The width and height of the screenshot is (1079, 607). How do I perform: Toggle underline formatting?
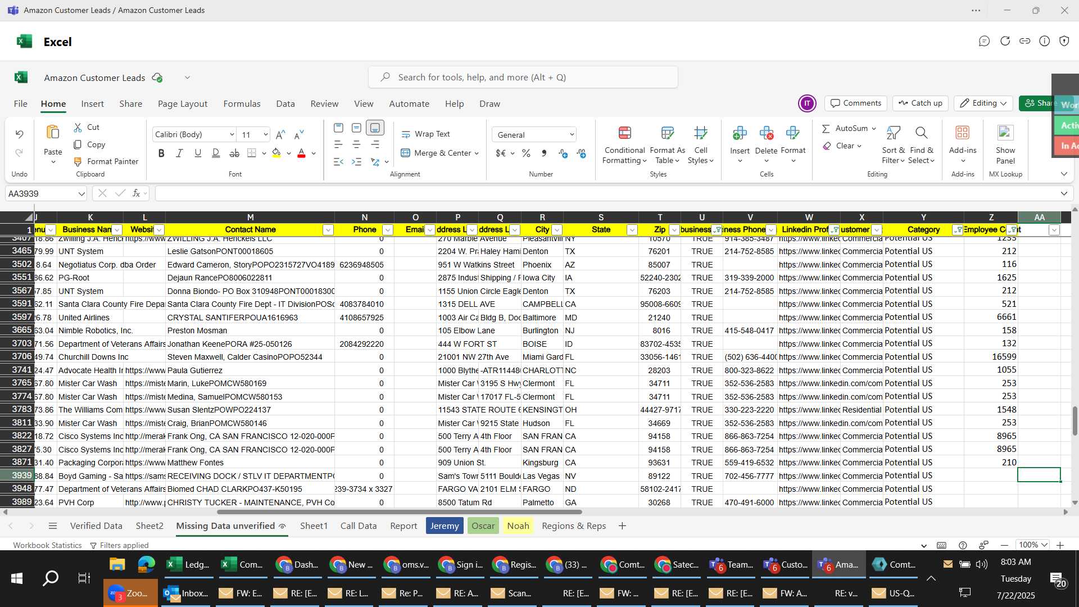[198, 153]
